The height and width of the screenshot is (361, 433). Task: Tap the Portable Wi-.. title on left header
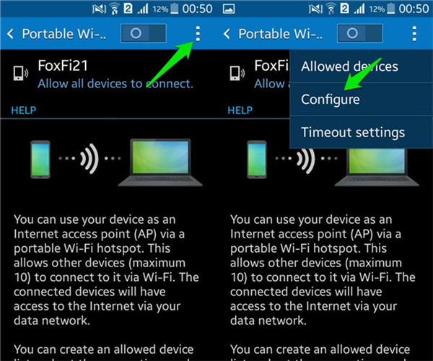[64, 34]
